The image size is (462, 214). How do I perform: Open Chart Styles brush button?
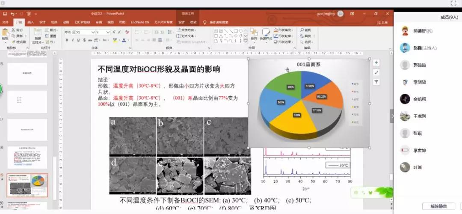tap(376, 72)
